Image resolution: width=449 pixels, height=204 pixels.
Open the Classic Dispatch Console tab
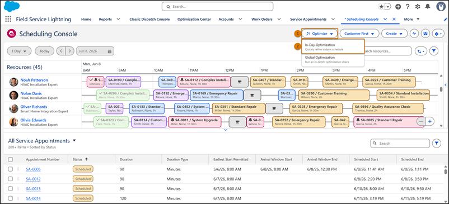(x=149, y=20)
